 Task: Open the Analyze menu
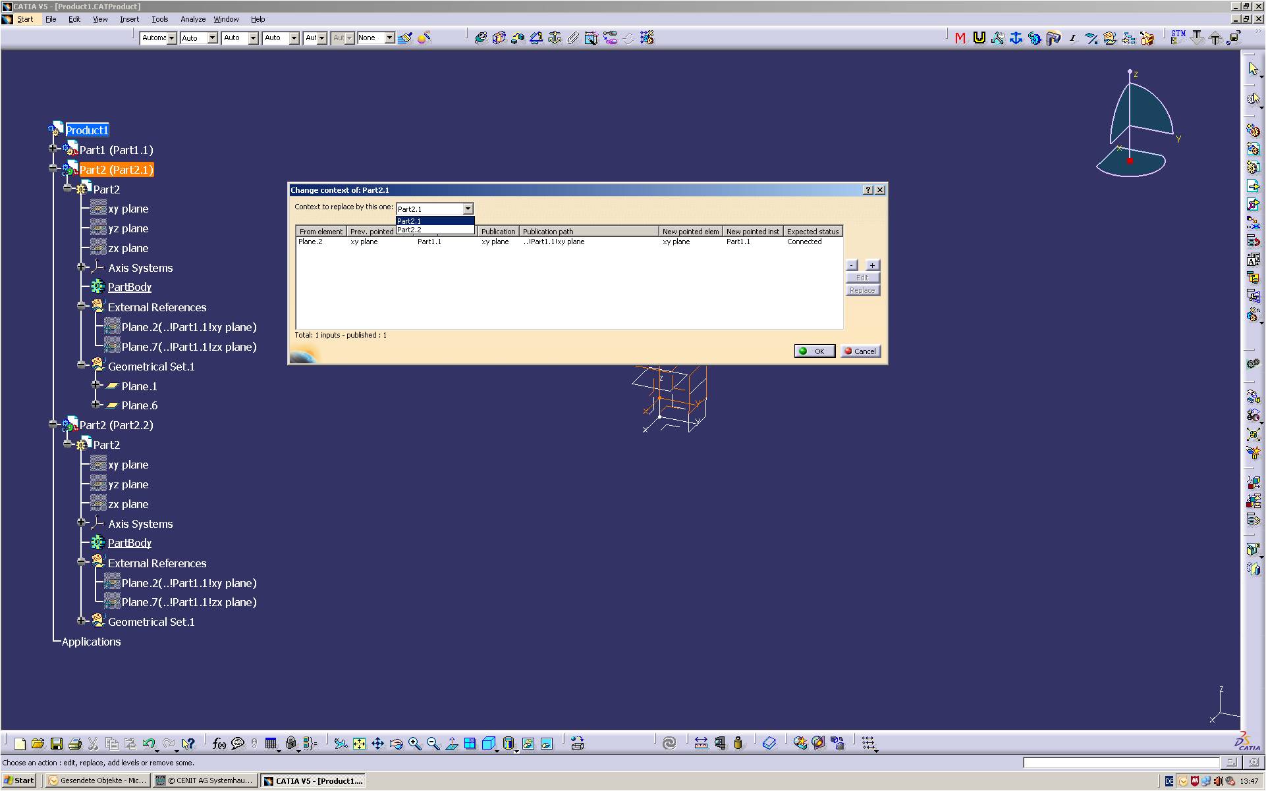193,19
